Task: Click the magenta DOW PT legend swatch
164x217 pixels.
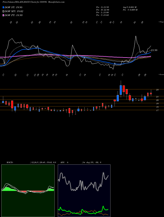Action: pyautogui.click(x=4, y=15)
